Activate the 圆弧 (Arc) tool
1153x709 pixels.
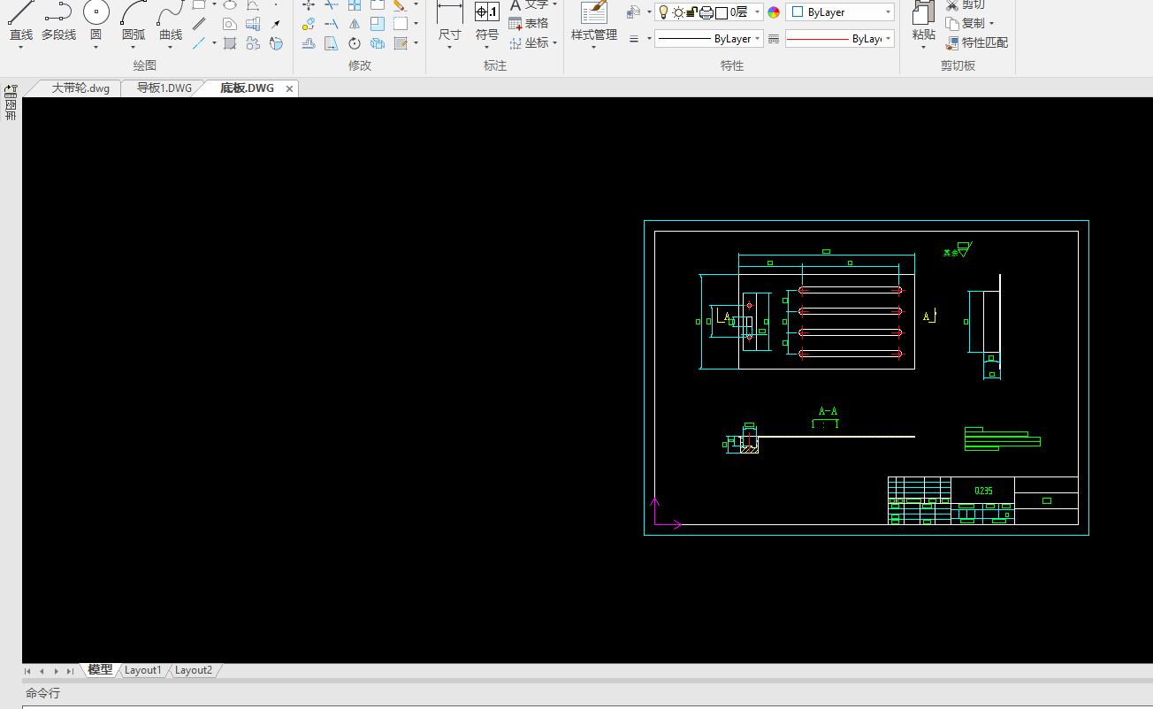pos(134,19)
